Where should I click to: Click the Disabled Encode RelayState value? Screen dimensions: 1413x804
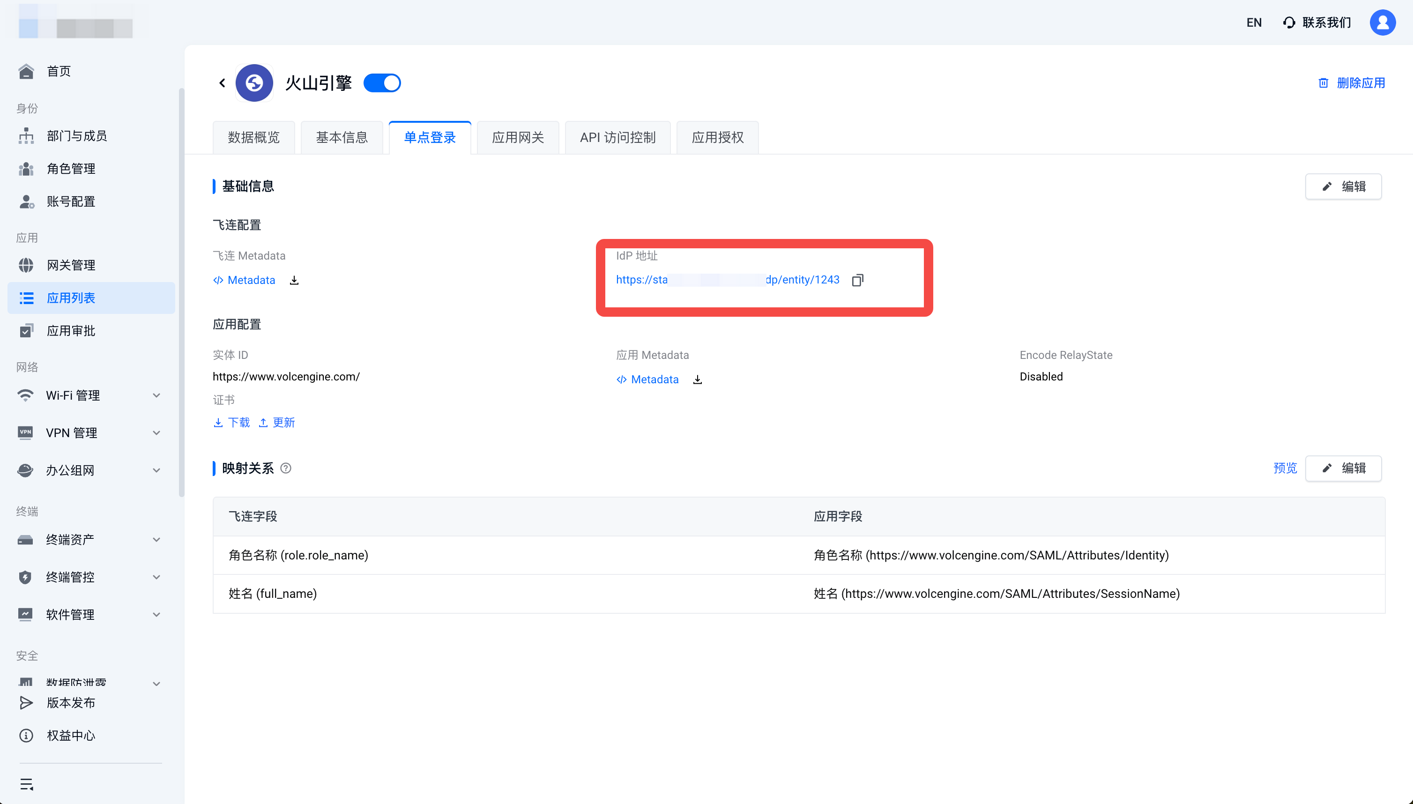(1041, 377)
